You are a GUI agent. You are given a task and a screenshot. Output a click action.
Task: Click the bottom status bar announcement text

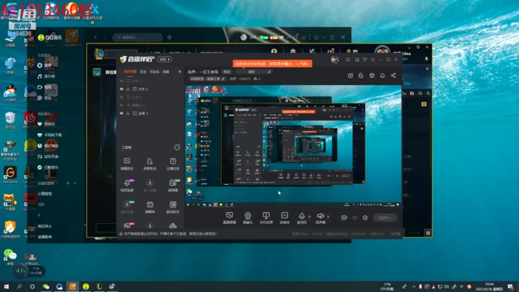click(171, 234)
